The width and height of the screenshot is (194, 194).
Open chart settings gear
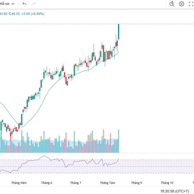(x=181, y=4)
